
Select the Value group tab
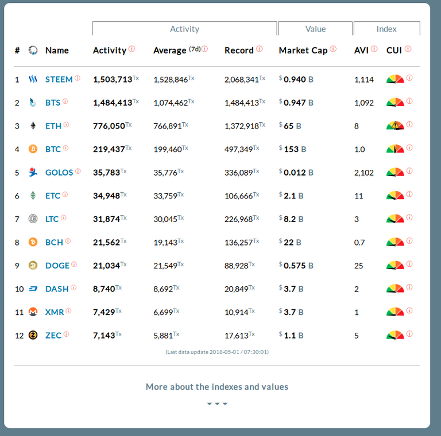[315, 29]
